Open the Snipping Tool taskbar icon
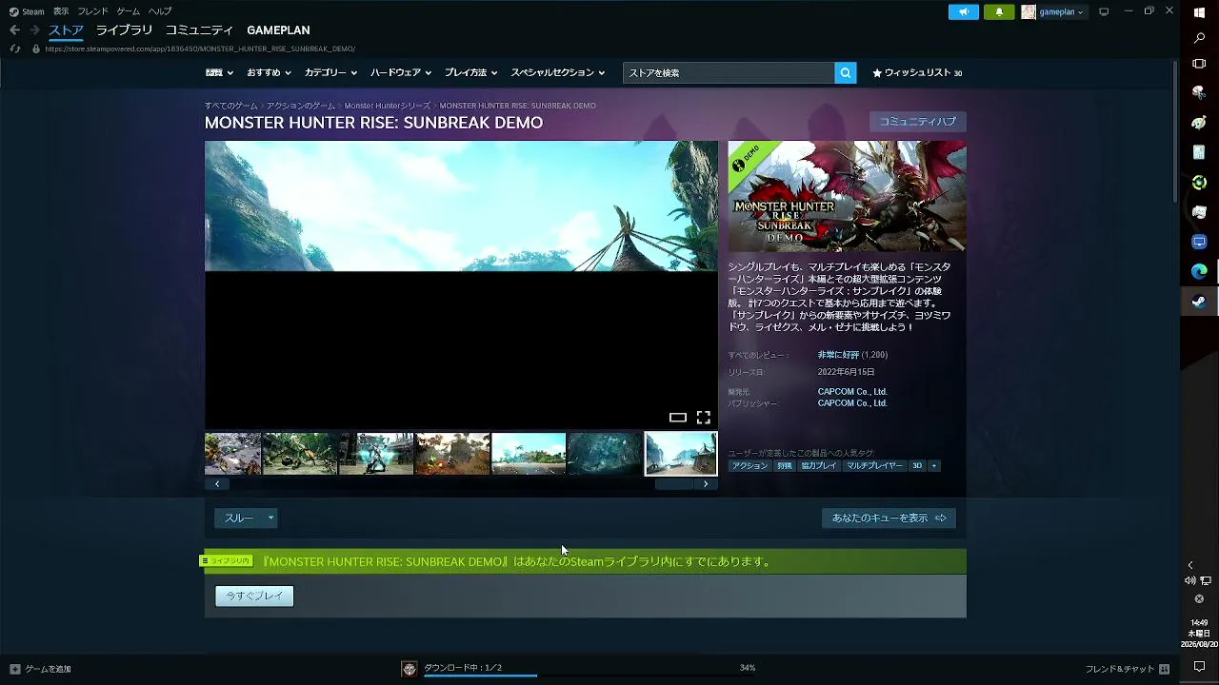The height and width of the screenshot is (685, 1219). pyautogui.click(x=1199, y=93)
